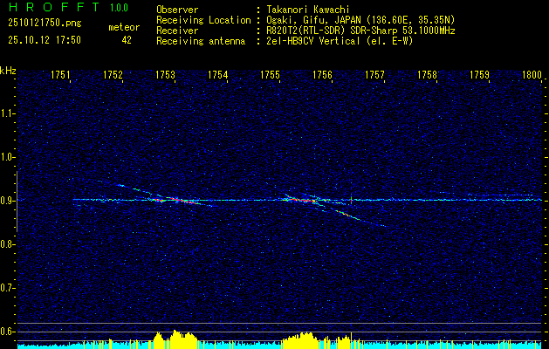Click the 1753 time axis marker

coord(165,74)
